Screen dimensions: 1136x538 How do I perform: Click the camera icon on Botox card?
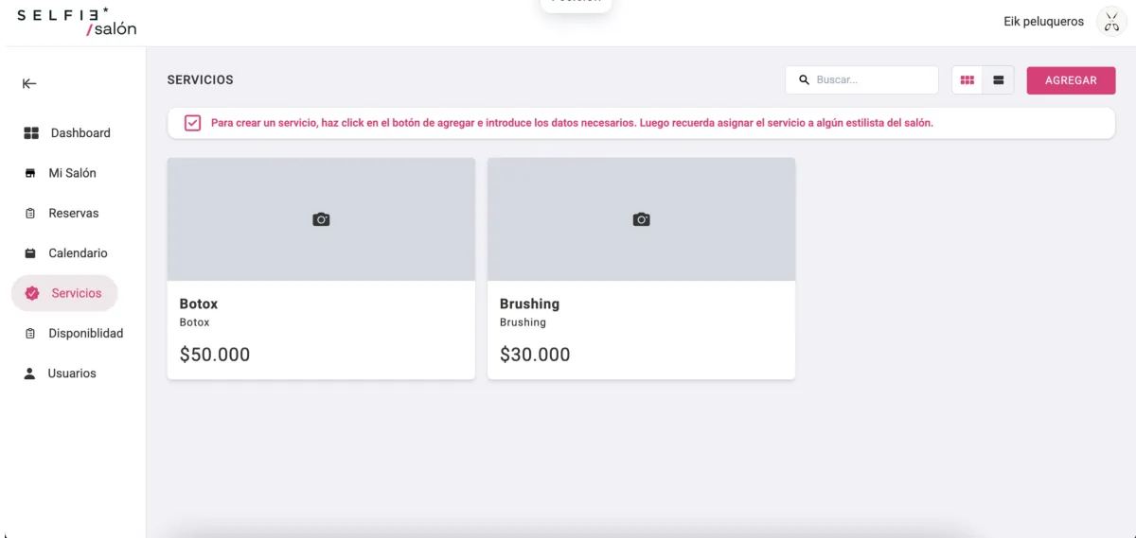point(321,219)
